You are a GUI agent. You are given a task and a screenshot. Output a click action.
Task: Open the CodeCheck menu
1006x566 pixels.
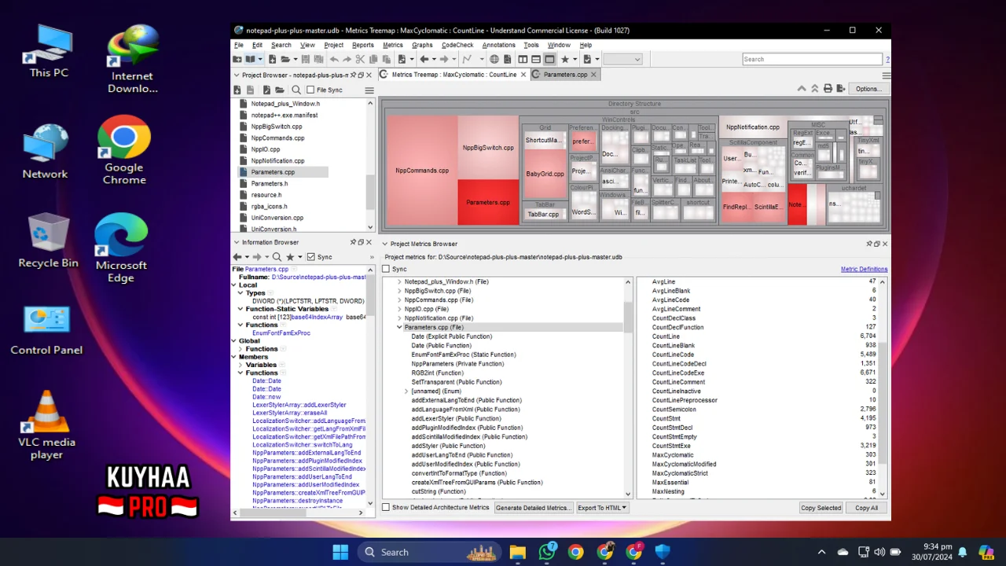click(457, 45)
